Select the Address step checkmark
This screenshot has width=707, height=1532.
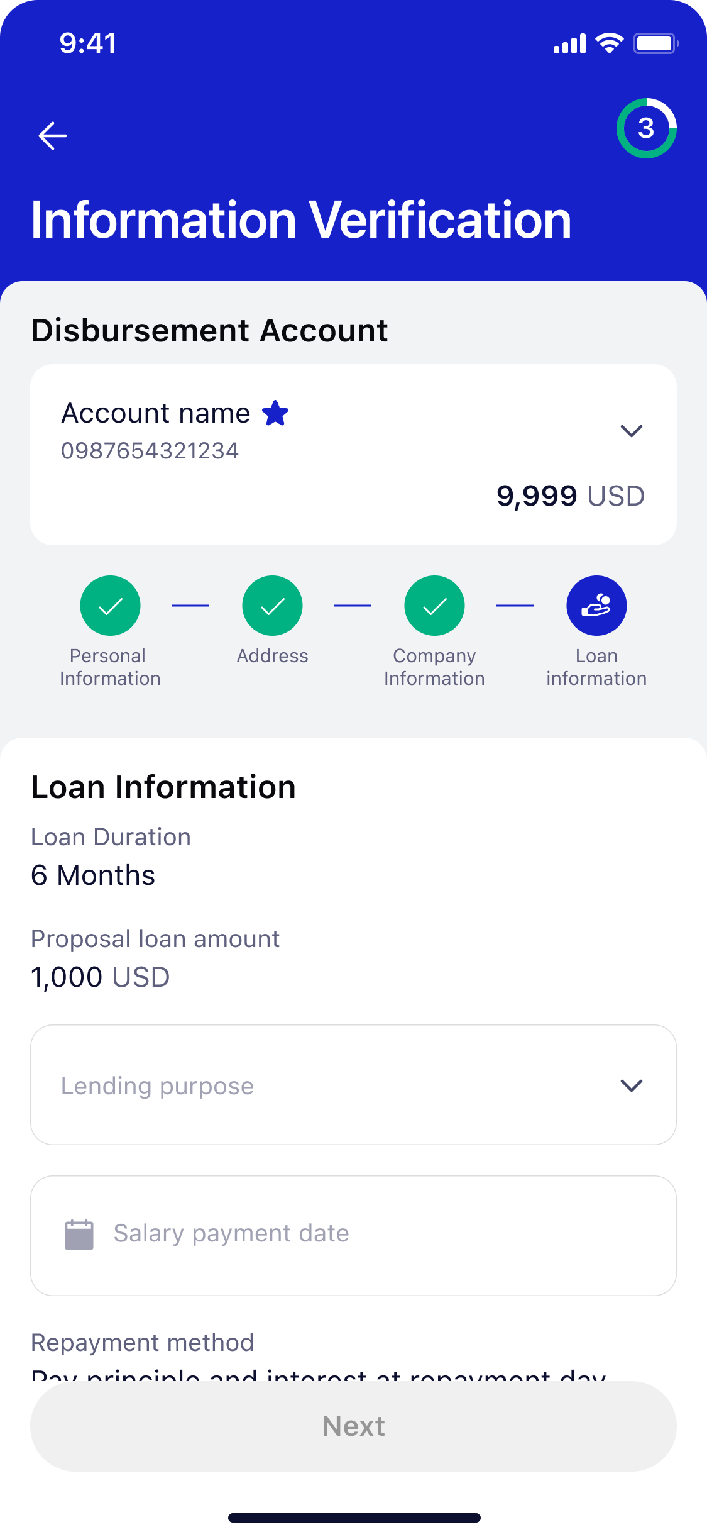pyautogui.click(x=272, y=606)
